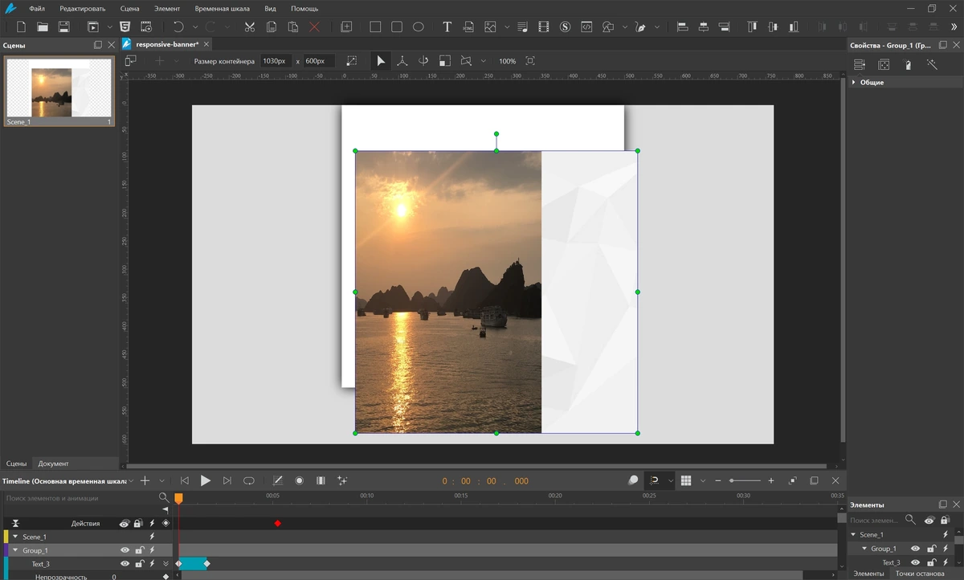Screen dimensions: 964x580
Task: Click the timeline zoom slider handle
Action: [732, 480]
